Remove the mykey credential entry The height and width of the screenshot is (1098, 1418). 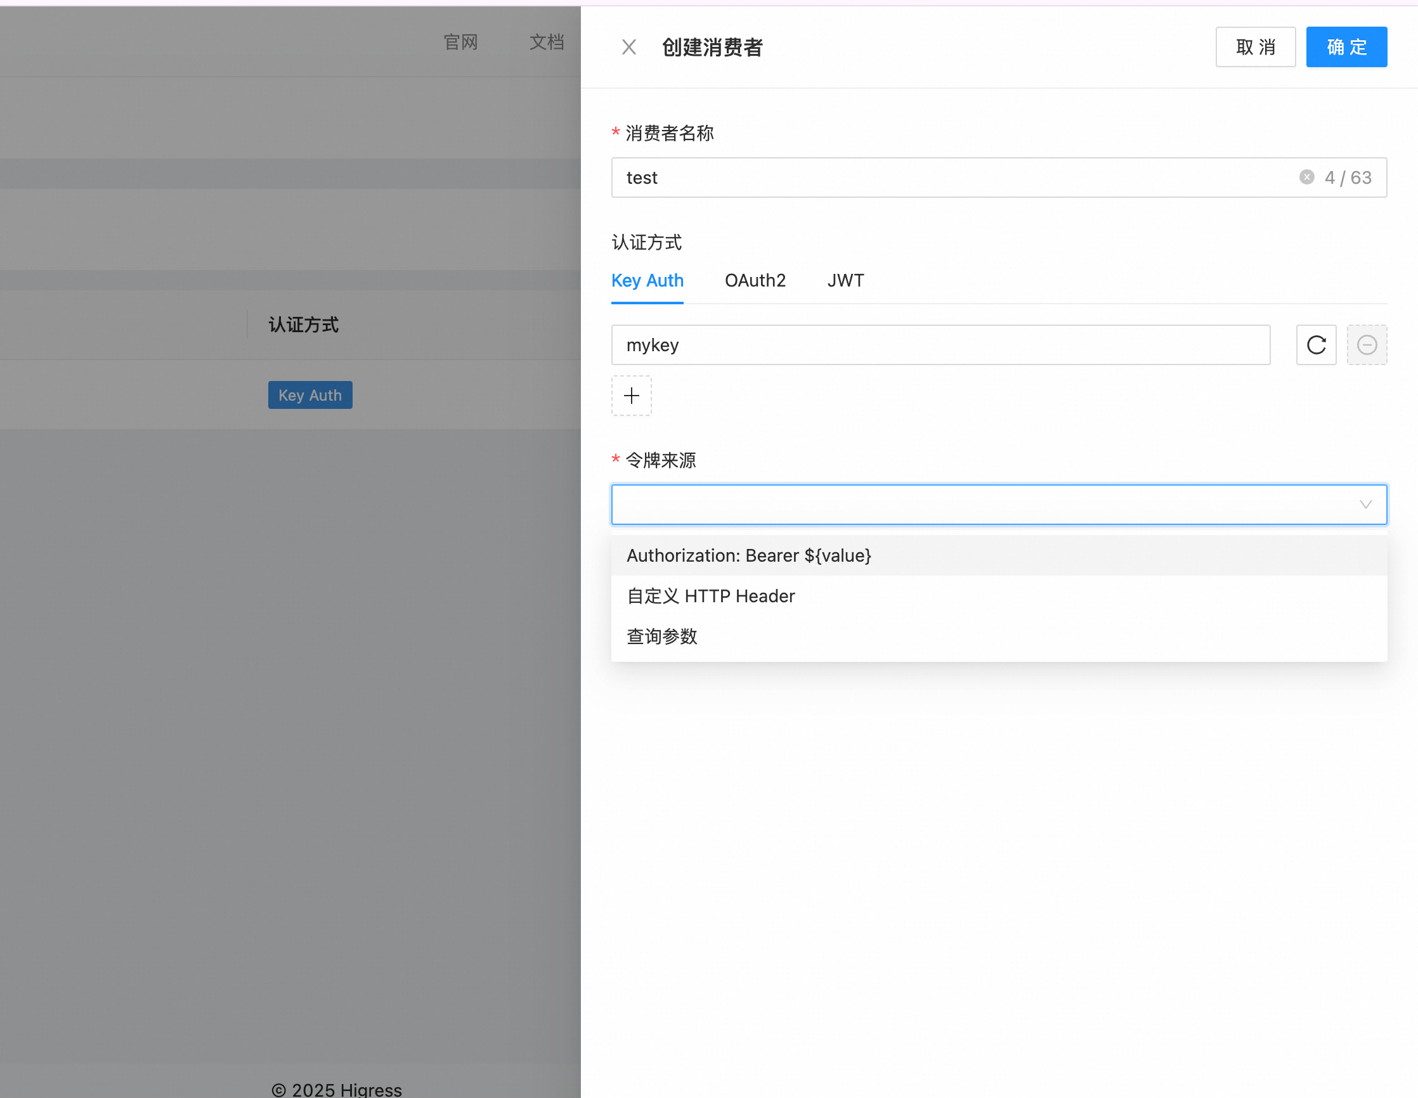1367,345
